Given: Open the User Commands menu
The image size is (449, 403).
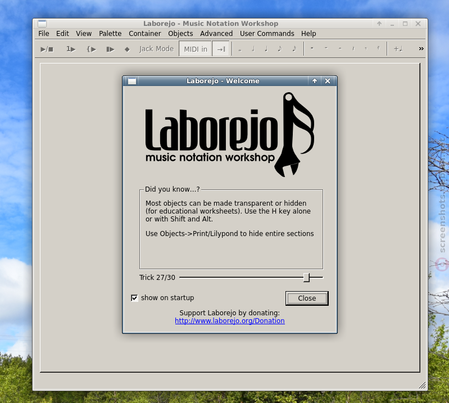Looking at the screenshot, I should click(267, 34).
